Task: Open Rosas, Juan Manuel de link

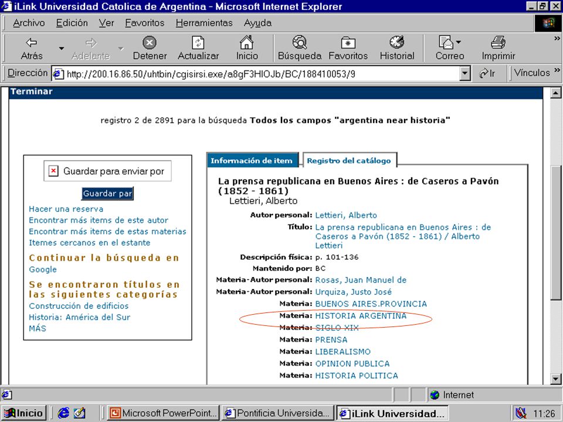Action: coord(361,280)
